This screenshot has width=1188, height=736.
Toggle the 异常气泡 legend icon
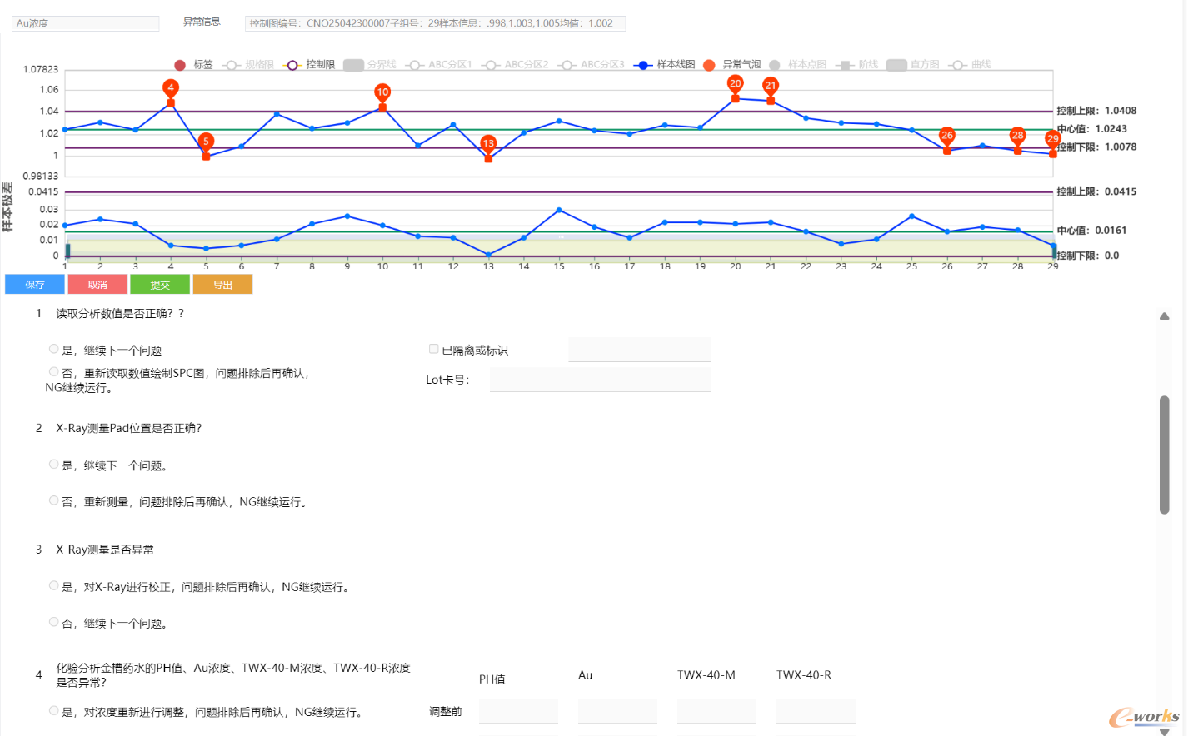[x=710, y=65]
